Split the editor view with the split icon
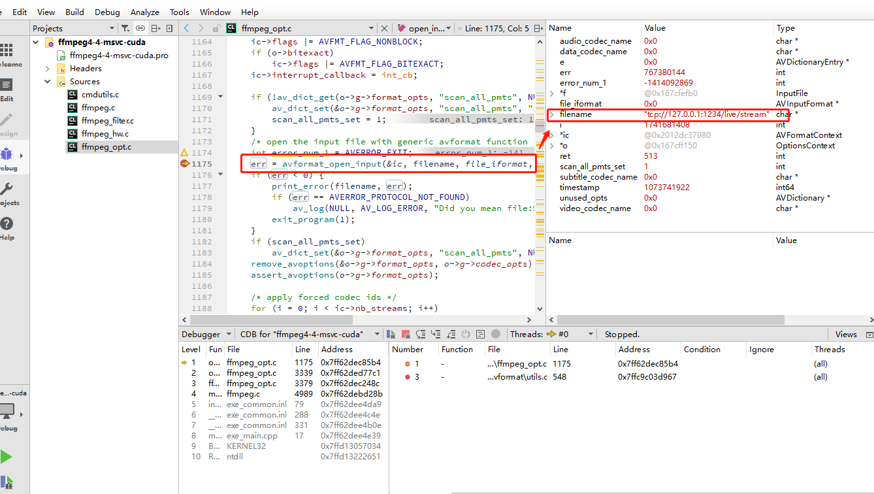874x494 pixels. coord(539,28)
